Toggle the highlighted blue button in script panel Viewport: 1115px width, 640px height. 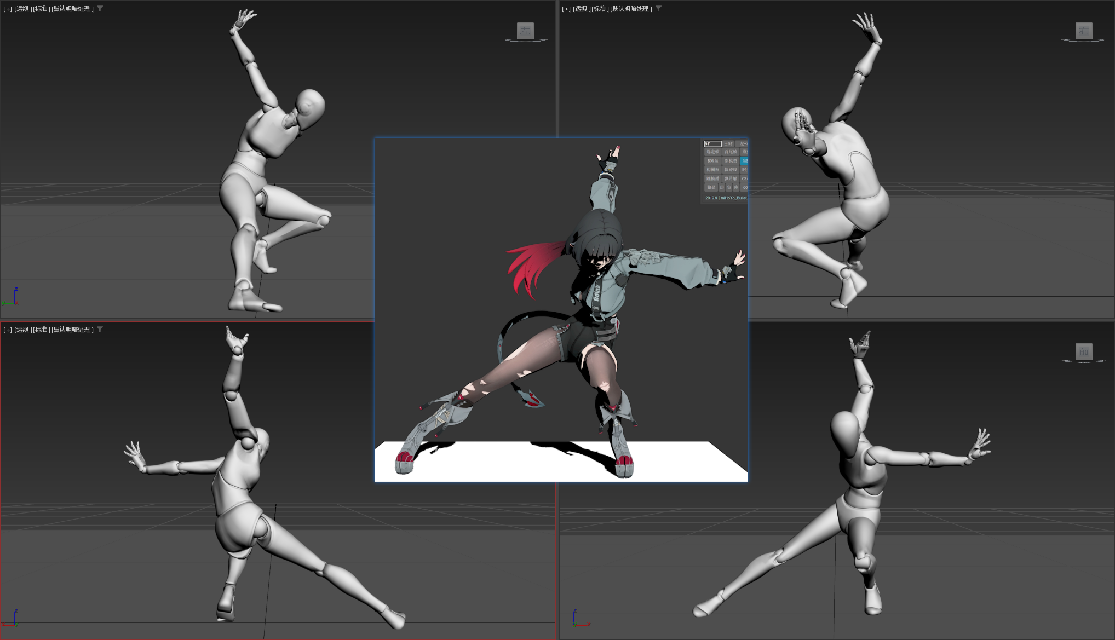[x=744, y=161]
